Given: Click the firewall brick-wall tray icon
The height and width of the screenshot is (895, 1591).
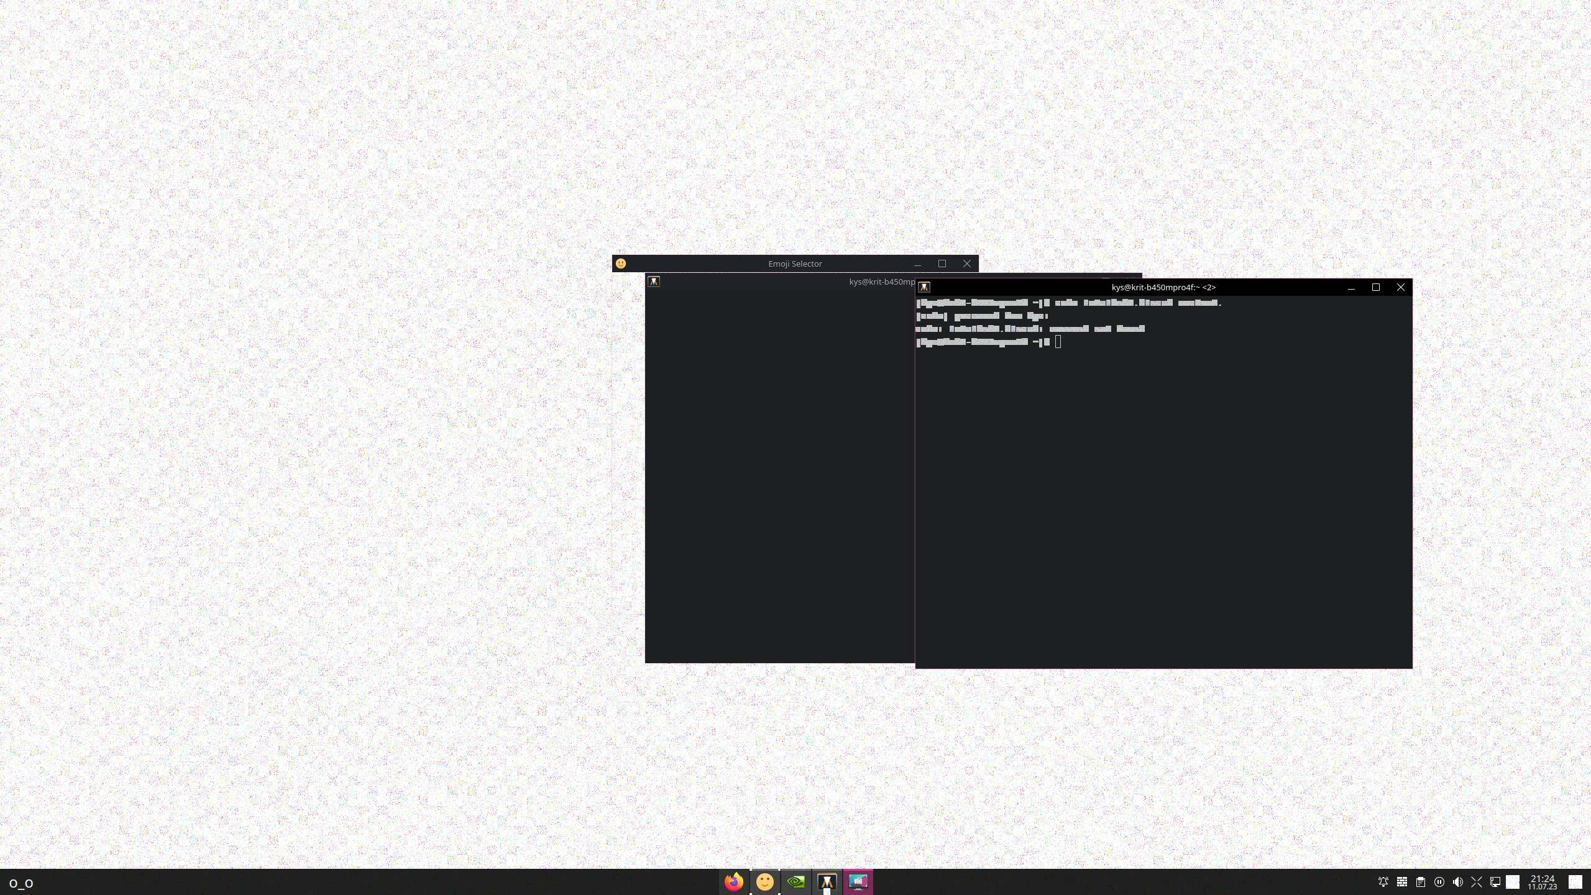Looking at the screenshot, I should click(x=1402, y=882).
